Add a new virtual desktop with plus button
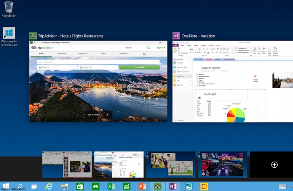This screenshot has width=293, height=191. (x=274, y=165)
